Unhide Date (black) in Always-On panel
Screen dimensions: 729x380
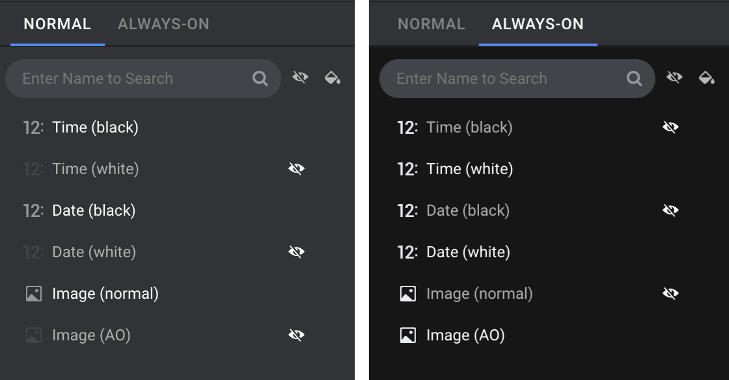pos(670,210)
